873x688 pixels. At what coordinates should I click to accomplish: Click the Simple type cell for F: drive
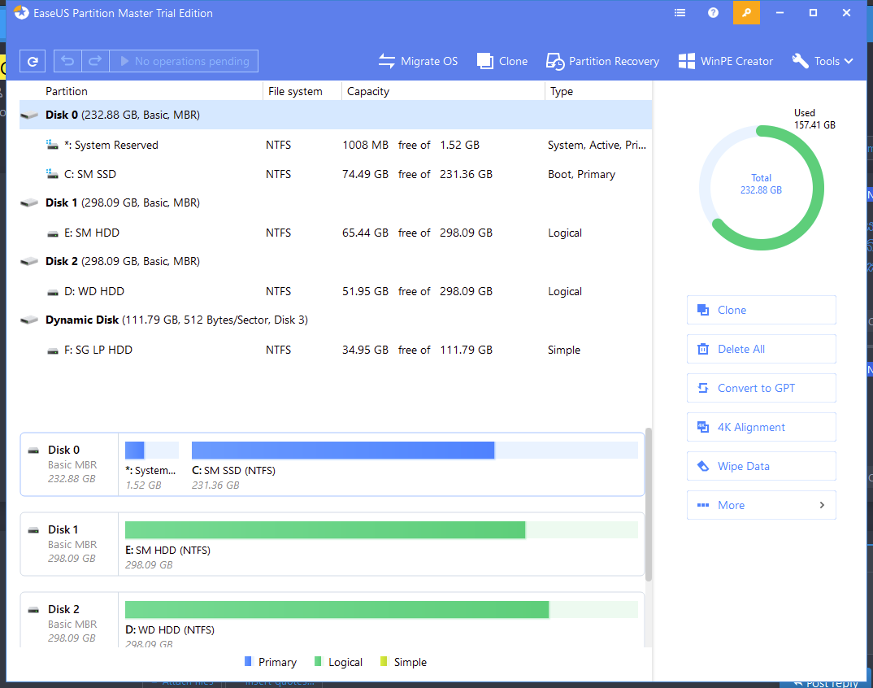pos(564,350)
